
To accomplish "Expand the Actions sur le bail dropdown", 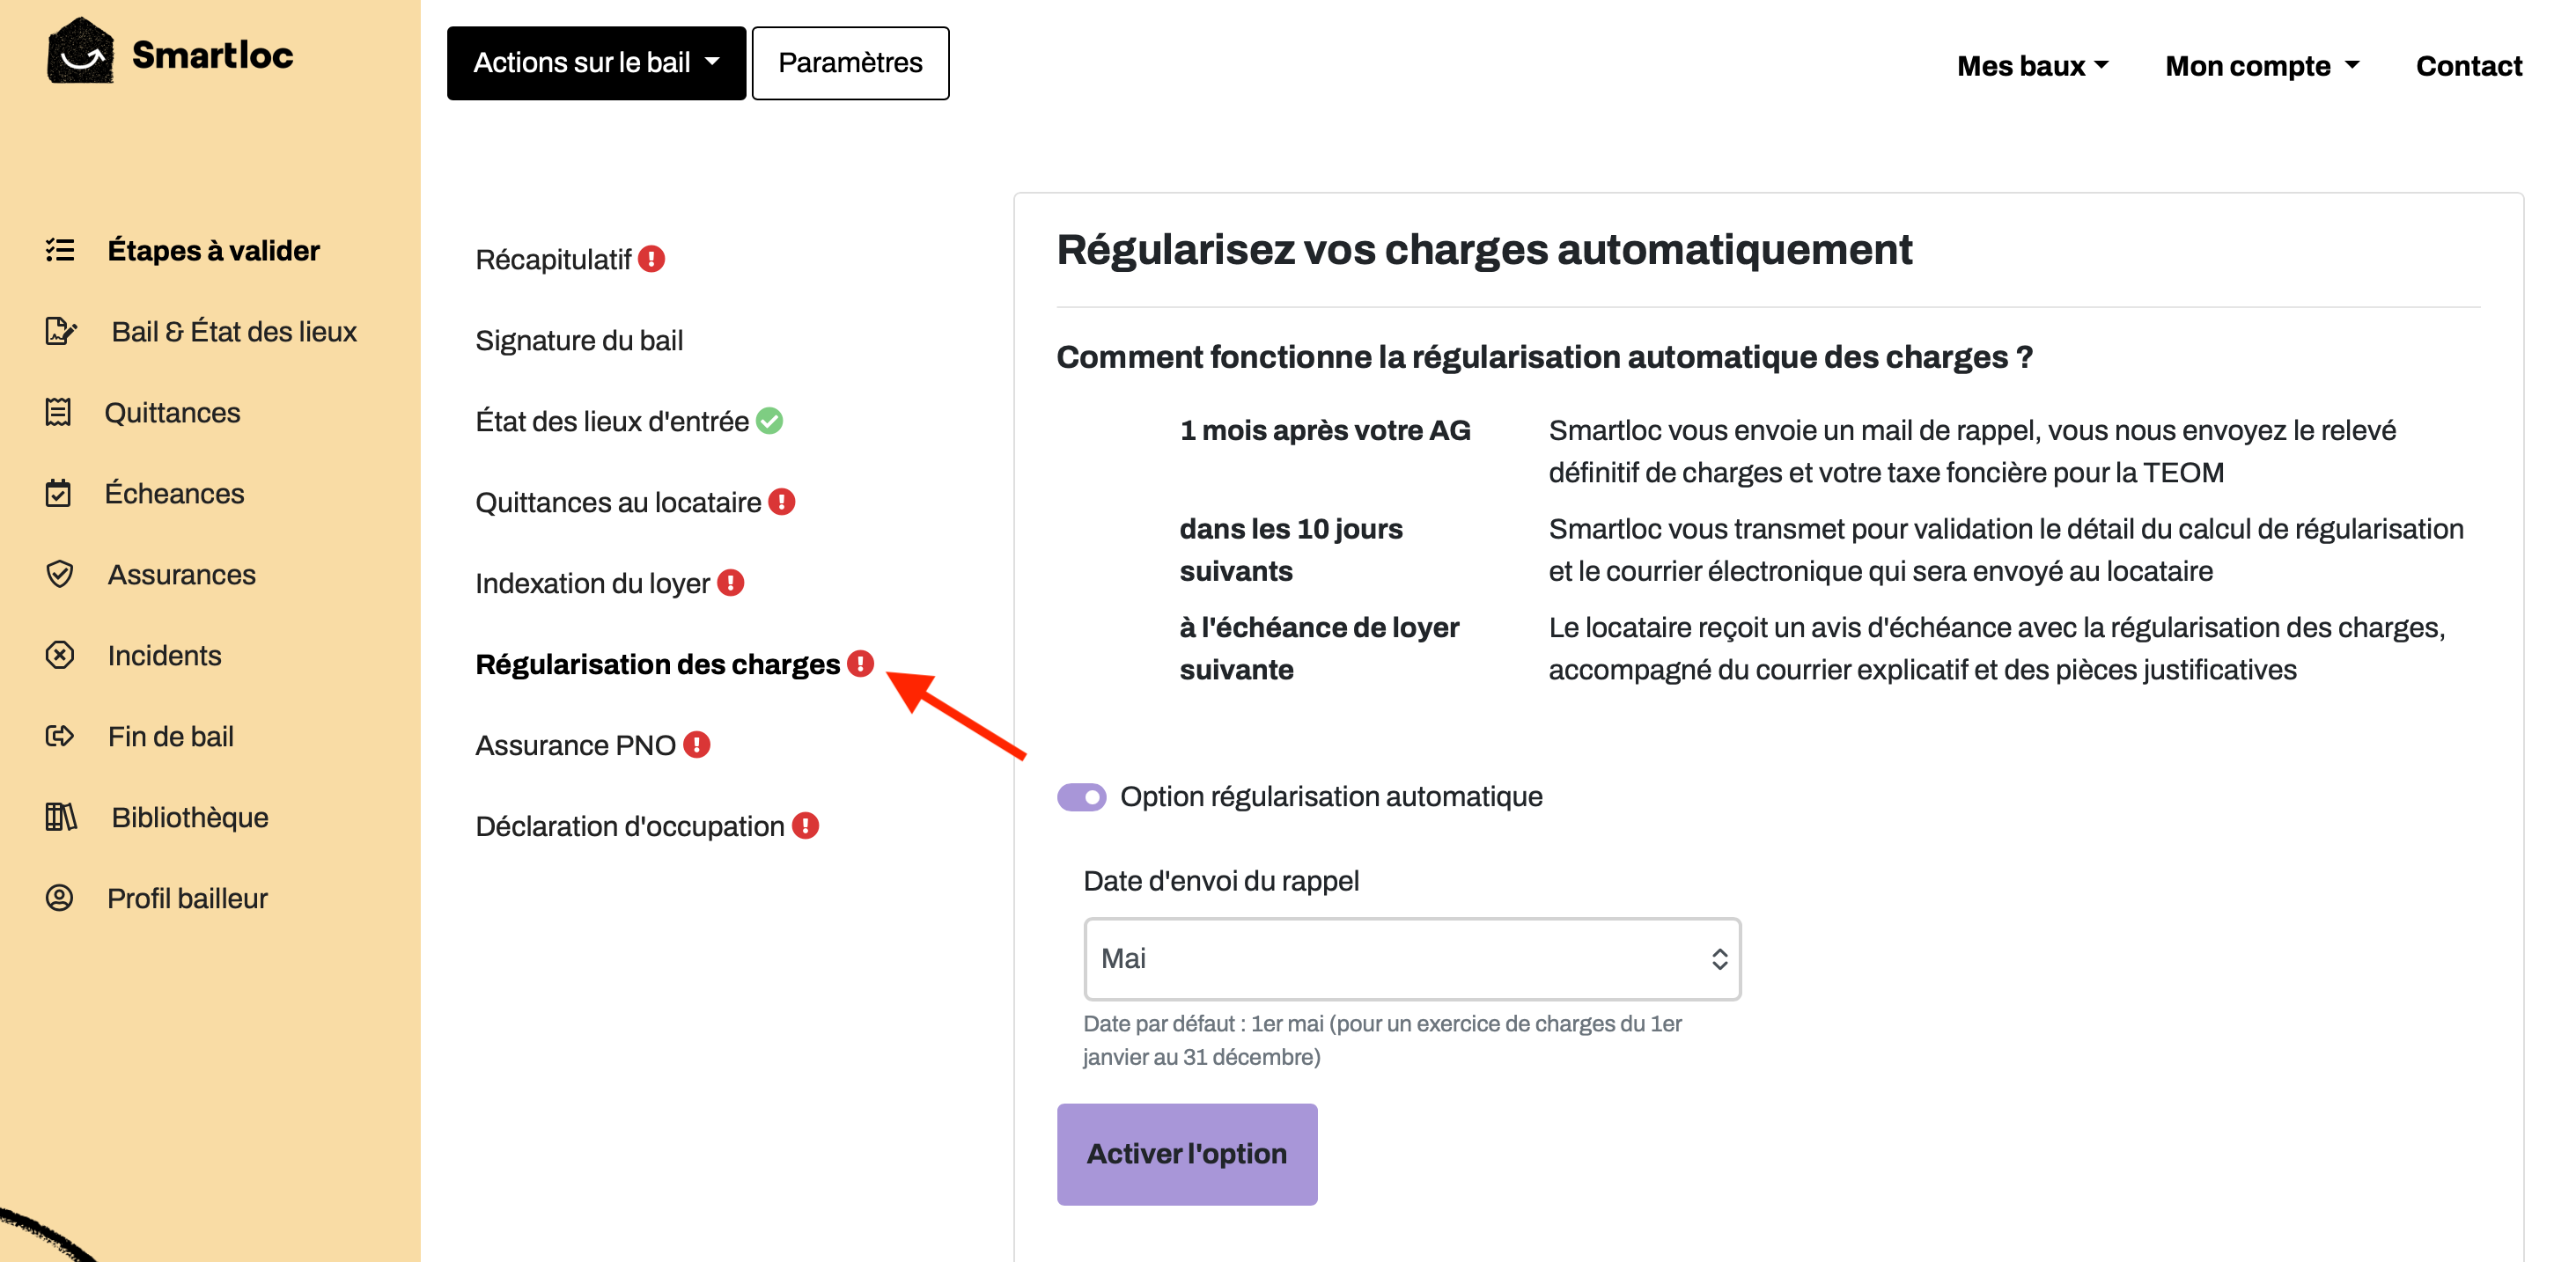I will (596, 63).
